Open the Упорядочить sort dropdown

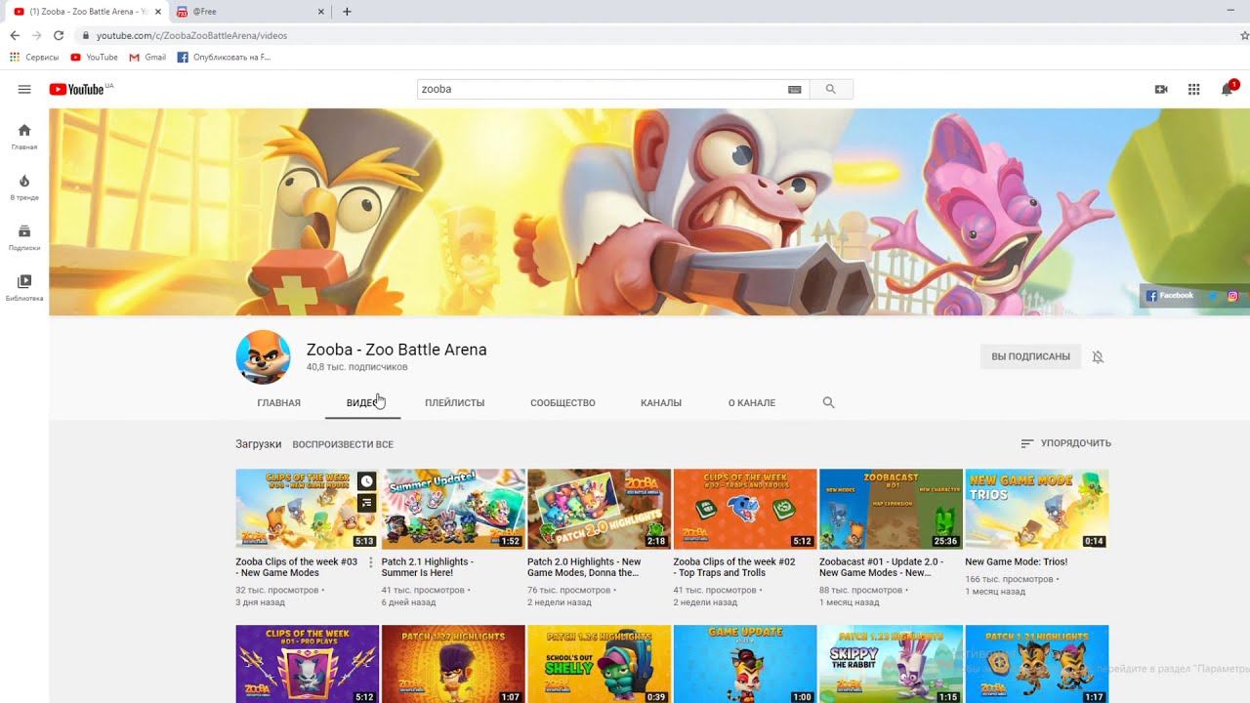[1065, 443]
